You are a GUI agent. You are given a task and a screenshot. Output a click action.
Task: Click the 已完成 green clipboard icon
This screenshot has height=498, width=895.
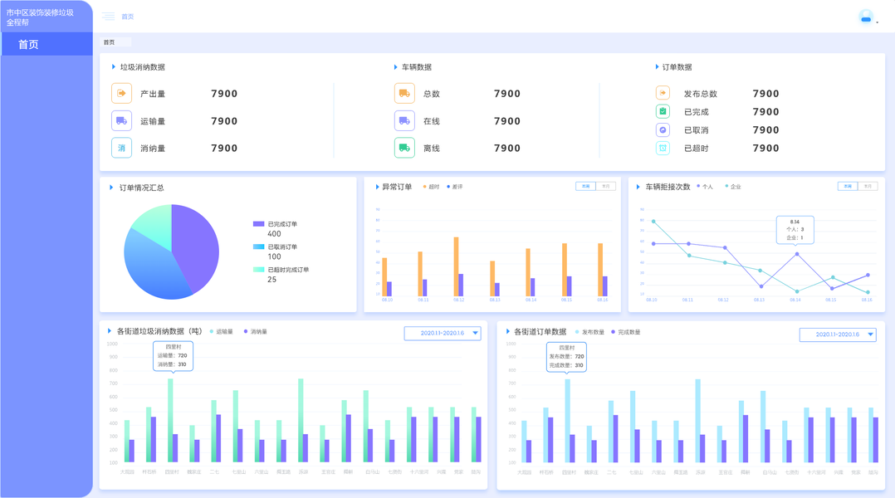663,111
